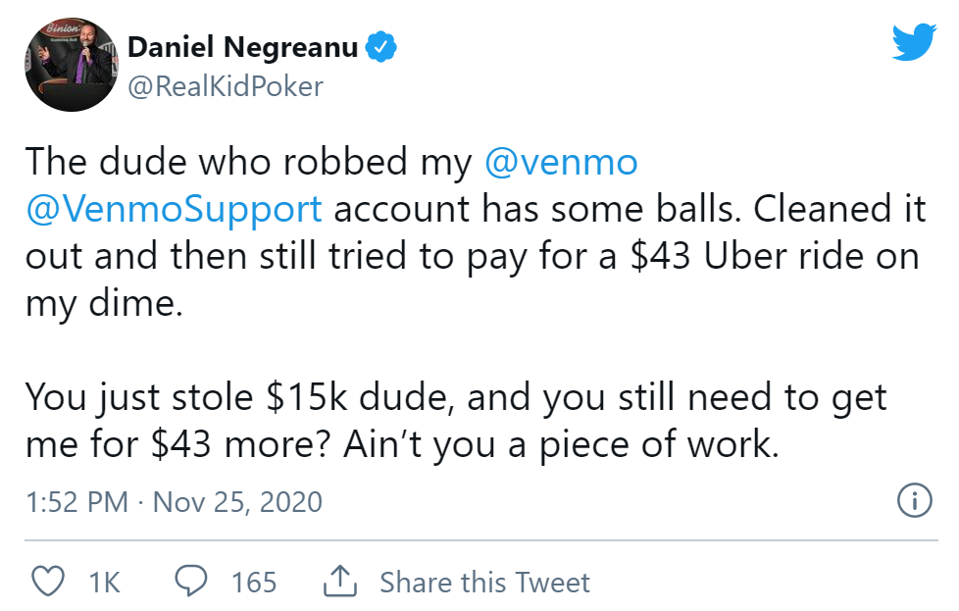Click the blue verified badge

[381, 48]
